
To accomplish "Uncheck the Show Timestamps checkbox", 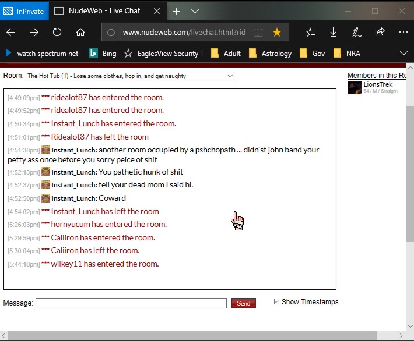I will [x=277, y=301].
